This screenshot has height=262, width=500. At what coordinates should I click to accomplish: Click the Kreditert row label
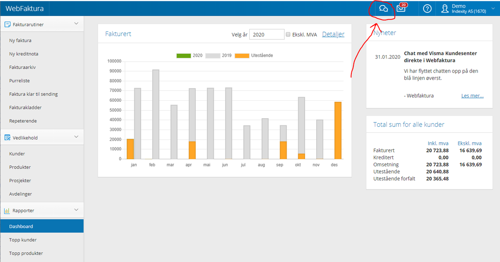(383, 158)
